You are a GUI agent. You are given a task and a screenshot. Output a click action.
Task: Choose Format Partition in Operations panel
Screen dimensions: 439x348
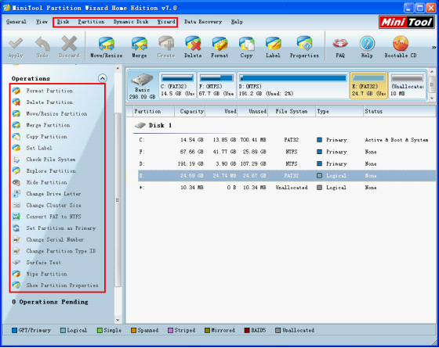(49, 91)
